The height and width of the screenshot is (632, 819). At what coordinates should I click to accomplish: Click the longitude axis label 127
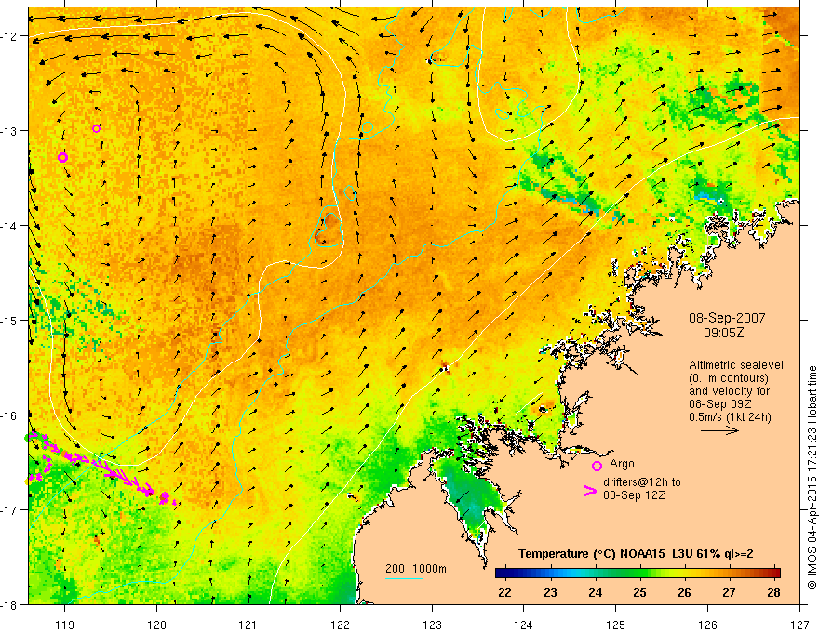tap(799, 625)
